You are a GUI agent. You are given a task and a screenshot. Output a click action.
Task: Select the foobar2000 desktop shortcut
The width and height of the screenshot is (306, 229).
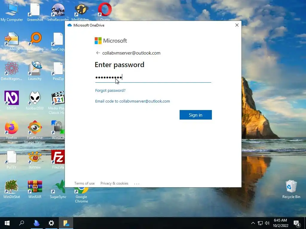click(35, 101)
